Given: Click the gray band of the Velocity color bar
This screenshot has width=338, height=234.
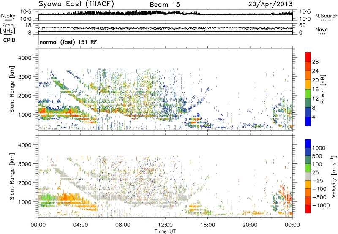Looking at the screenshot, I should point(308,177).
